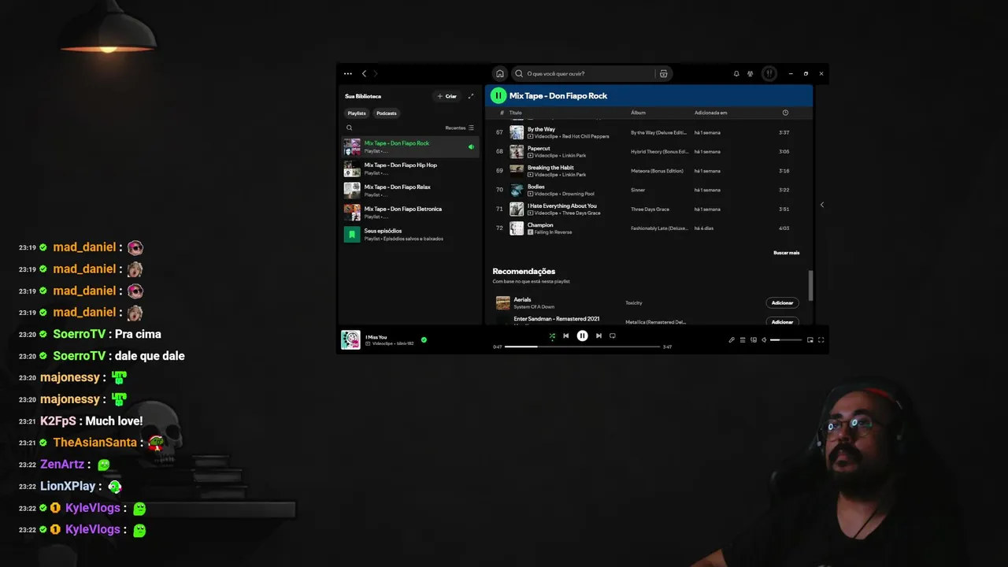Add Aerials with Adicionar button
The width and height of the screenshot is (1008, 567).
pyautogui.click(x=782, y=303)
